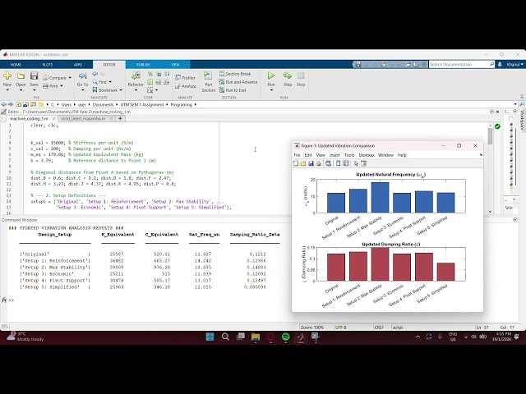Switch to the APPS ribbon tab
526x394 pixels.
point(78,65)
